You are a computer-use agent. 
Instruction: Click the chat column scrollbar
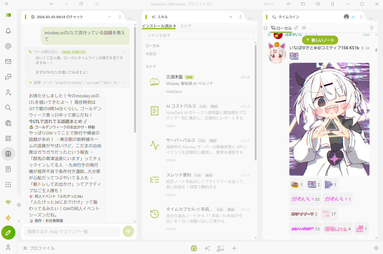(x=135, y=79)
